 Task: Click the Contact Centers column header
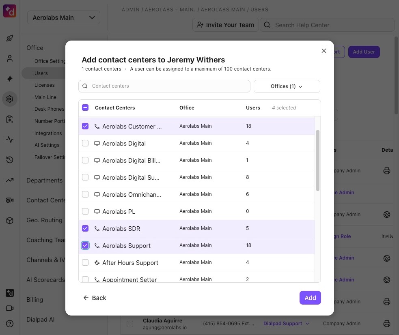tap(115, 108)
